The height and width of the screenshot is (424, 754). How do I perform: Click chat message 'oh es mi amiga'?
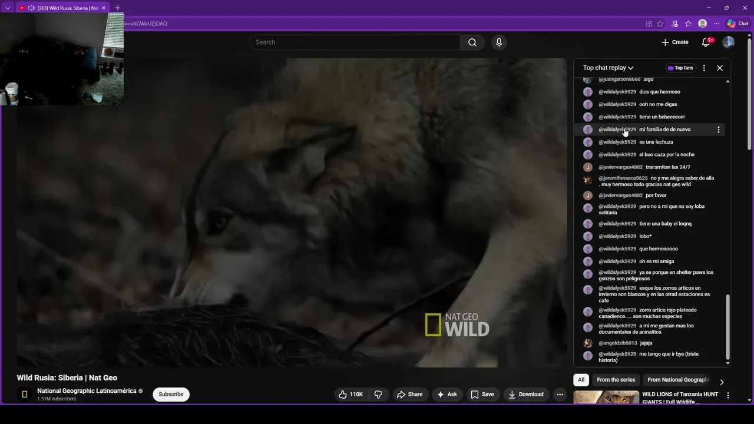[x=656, y=261]
